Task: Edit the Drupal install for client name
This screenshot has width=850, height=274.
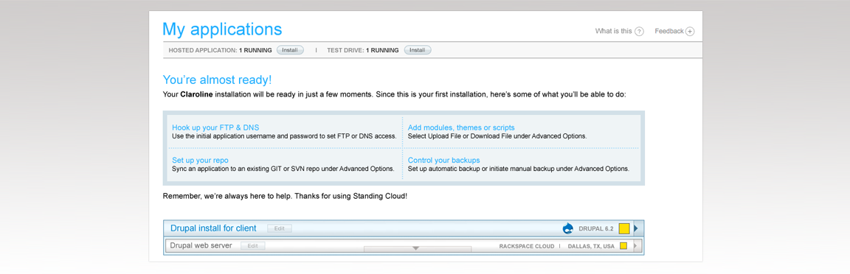Action: [x=279, y=228]
